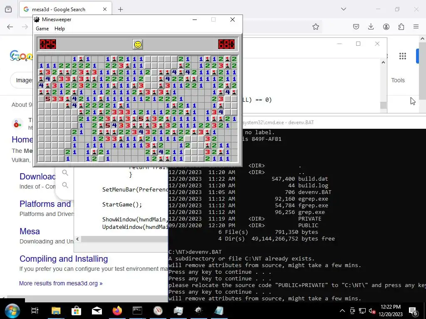Open Task View on the taskbar
Screen dimensions: 426x319
35,311
